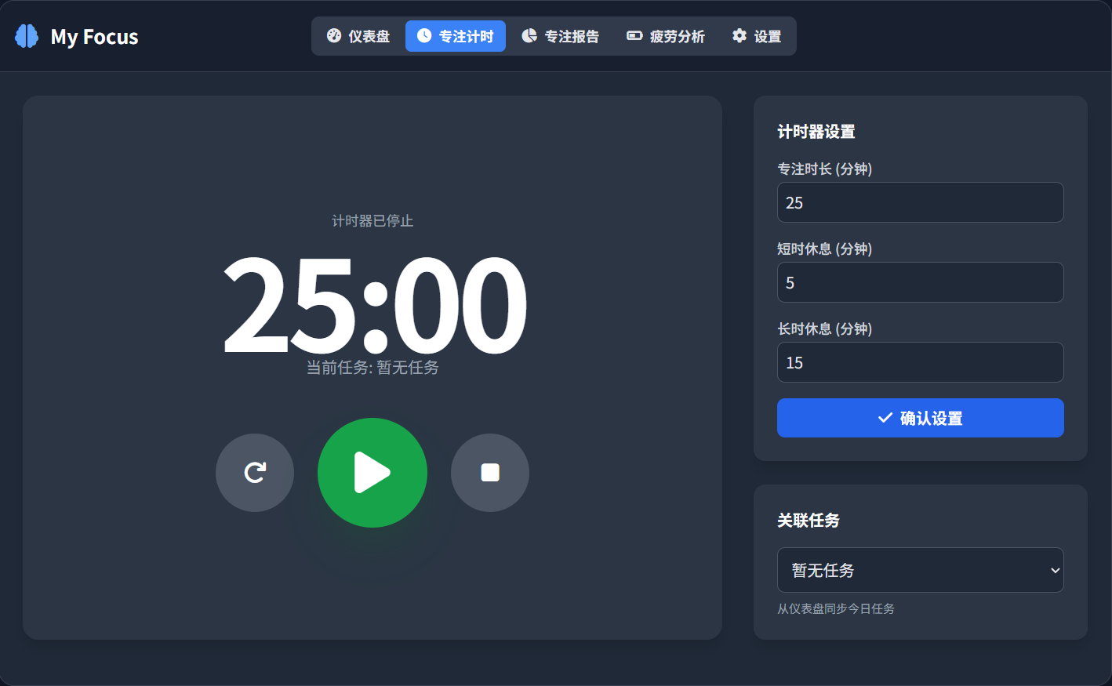Click the 短时休息 (分钟) label
Screen dimensions: 1112x686
point(825,249)
